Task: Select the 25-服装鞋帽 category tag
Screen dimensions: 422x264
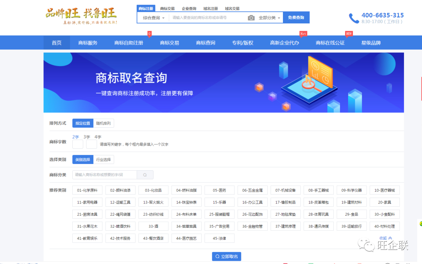Action: [219, 214]
